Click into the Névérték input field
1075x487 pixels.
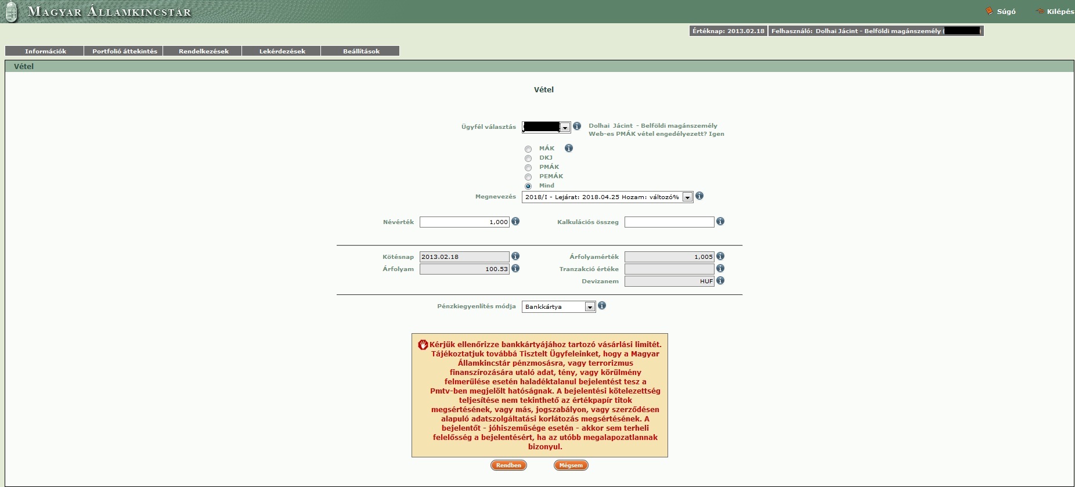[464, 222]
